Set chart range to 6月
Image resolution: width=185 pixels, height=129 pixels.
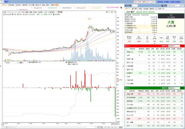pos(108,127)
